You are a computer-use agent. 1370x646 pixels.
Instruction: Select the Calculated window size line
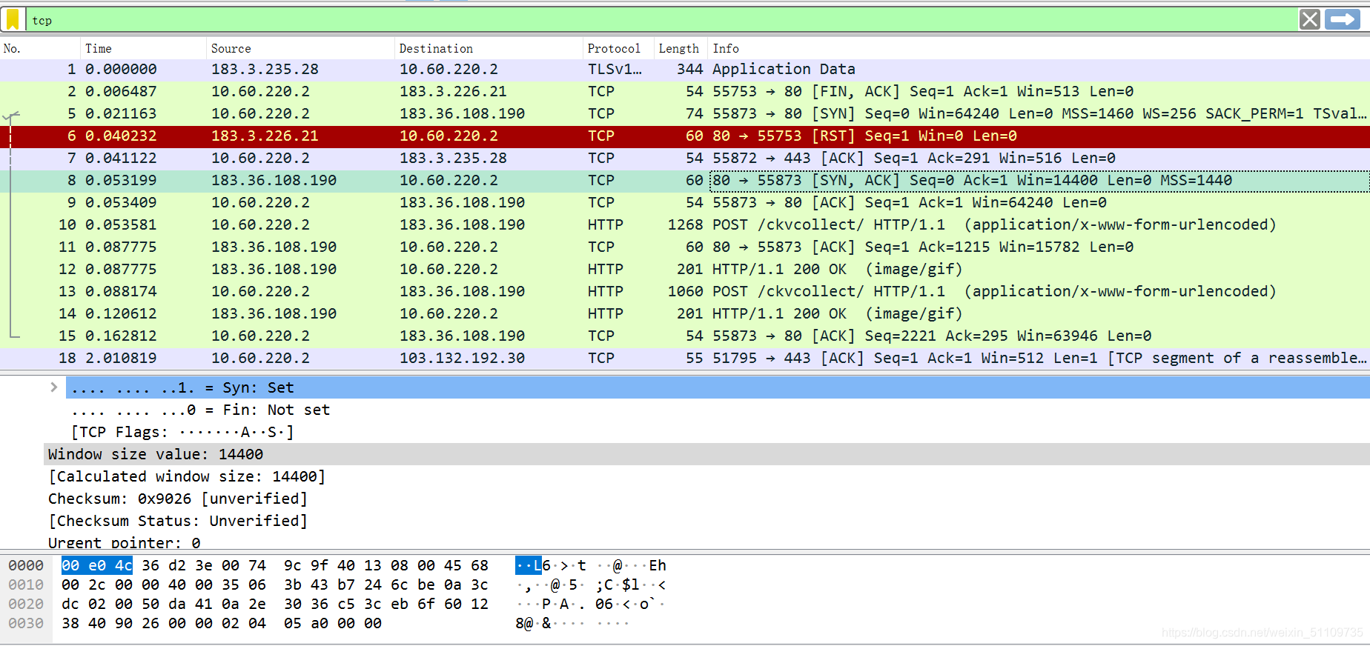click(187, 476)
